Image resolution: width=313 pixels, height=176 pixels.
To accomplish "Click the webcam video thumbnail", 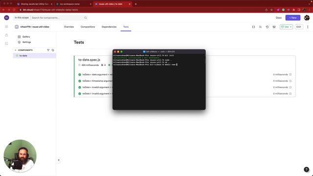I will point(20,156).
